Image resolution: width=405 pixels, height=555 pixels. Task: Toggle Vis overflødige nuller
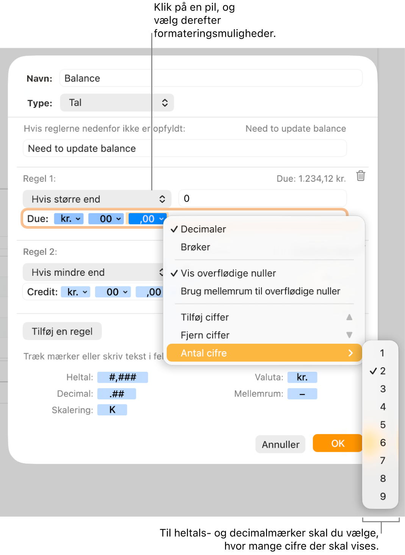(x=264, y=273)
